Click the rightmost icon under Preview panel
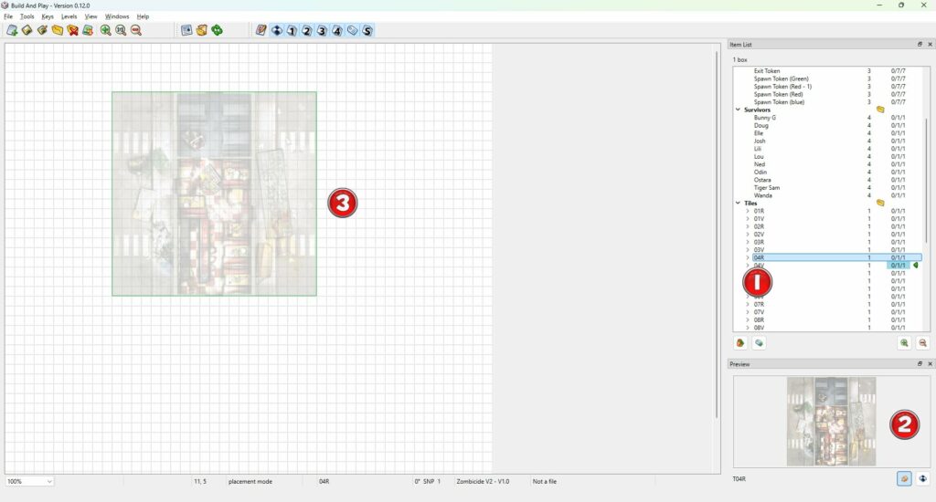The width and height of the screenshot is (936, 502). (x=923, y=478)
